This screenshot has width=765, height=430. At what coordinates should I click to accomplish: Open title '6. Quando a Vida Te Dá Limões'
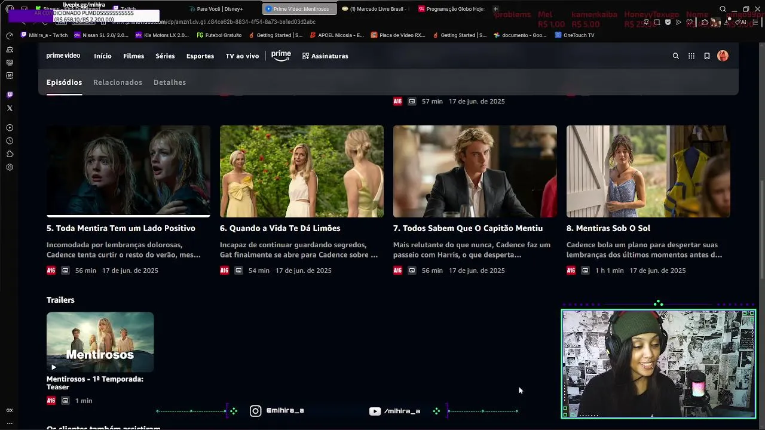click(x=280, y=228)
